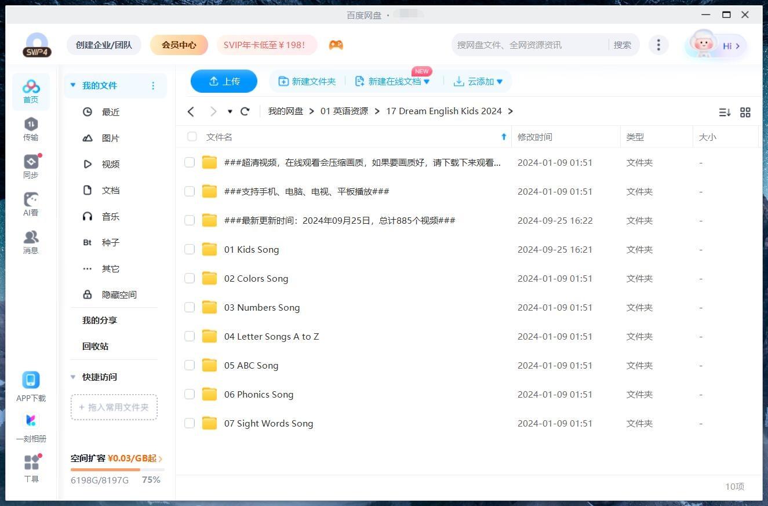Click the sort order icon
Viewport: 768px width, 506px height.
click(725, 112)
